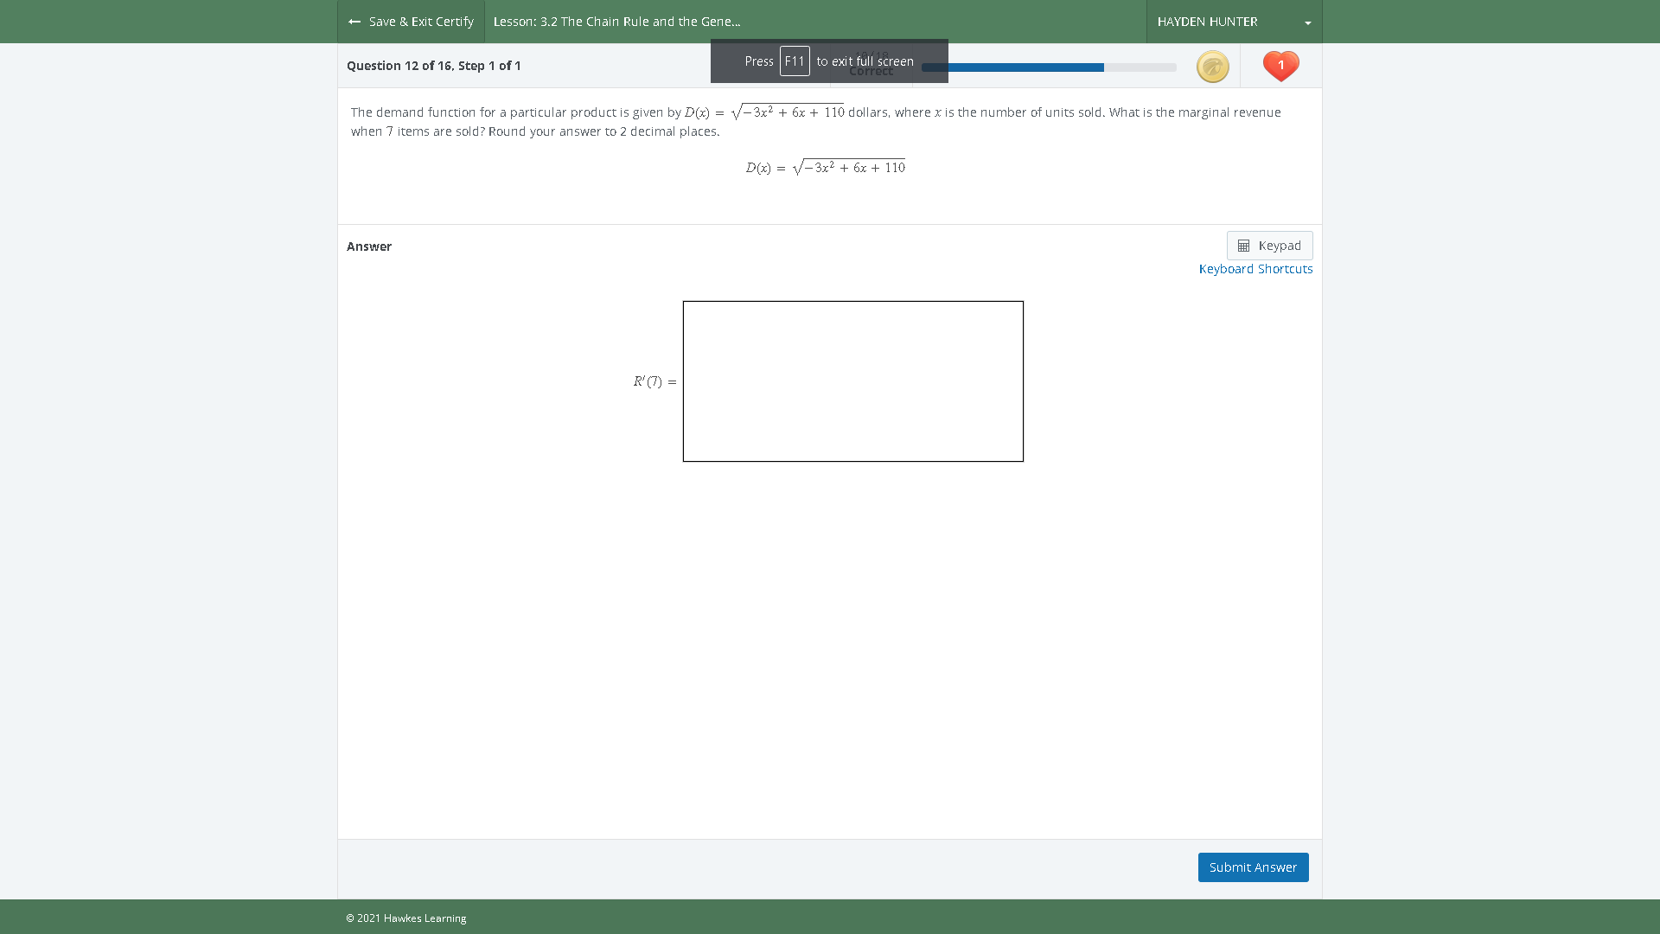Viewport: 1660px width, 934px height.
Task: Select the Lesson 3.2 Chain Rule title
Action: point(616,22)
